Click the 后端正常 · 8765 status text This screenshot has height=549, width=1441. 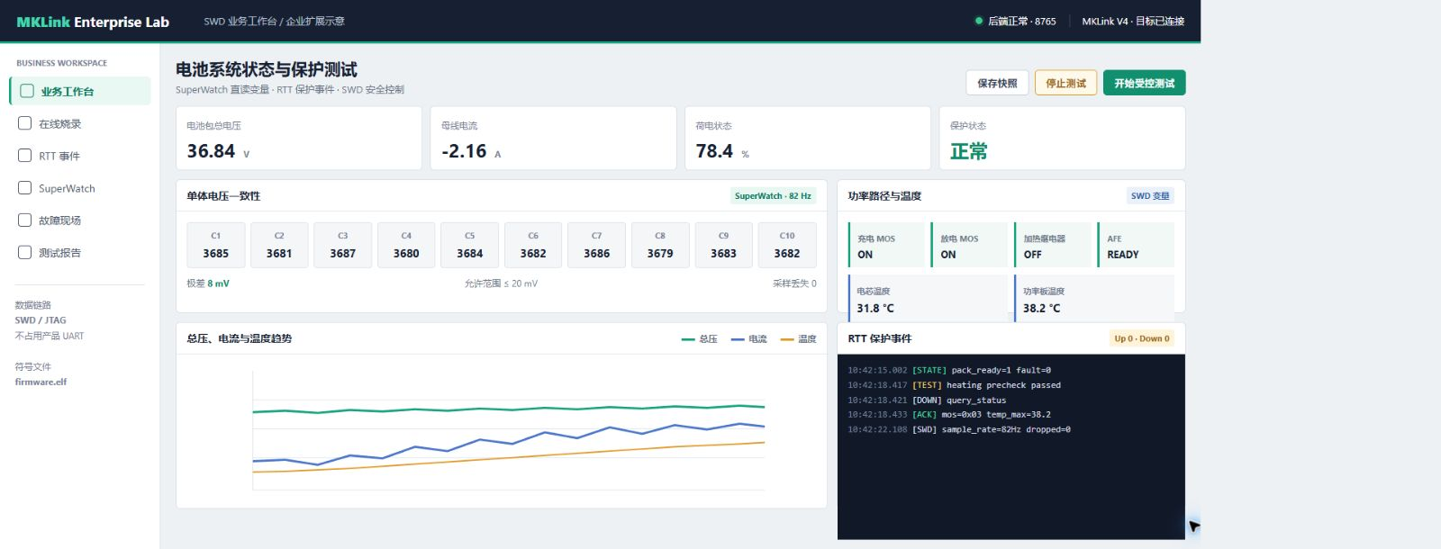[x=1021, y=21]
